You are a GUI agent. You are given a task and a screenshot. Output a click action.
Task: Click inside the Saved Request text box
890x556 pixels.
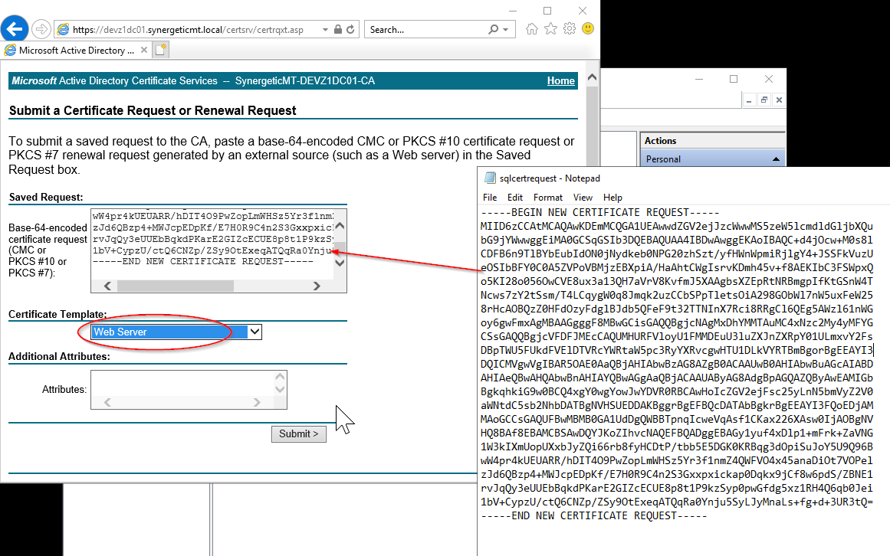pyautogui.click(x=212, y=244)
